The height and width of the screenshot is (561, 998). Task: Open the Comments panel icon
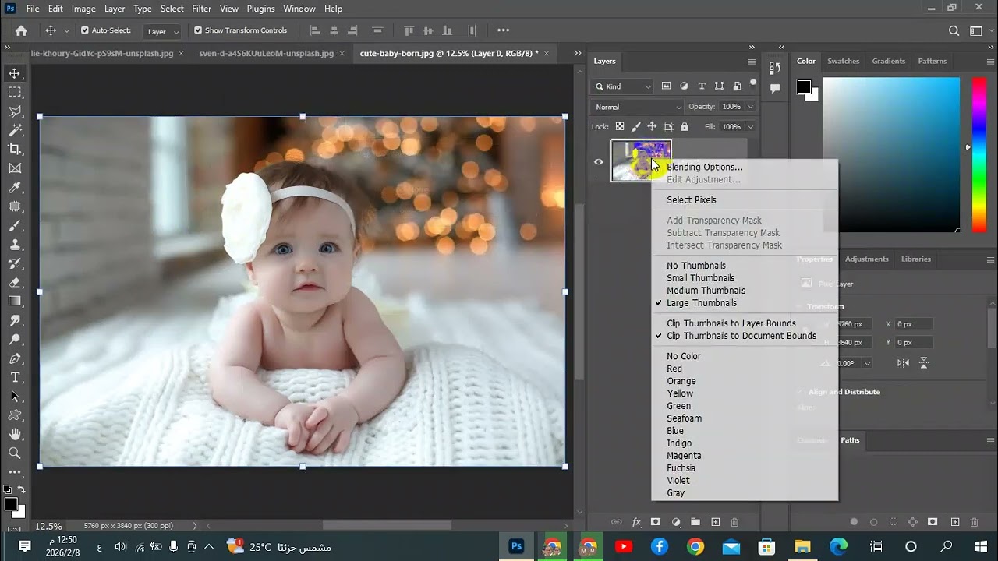(775, 89)
